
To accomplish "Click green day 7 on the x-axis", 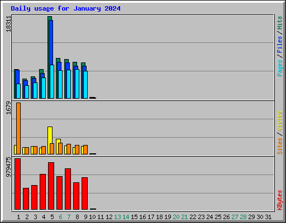I will [x=69, y=217].
